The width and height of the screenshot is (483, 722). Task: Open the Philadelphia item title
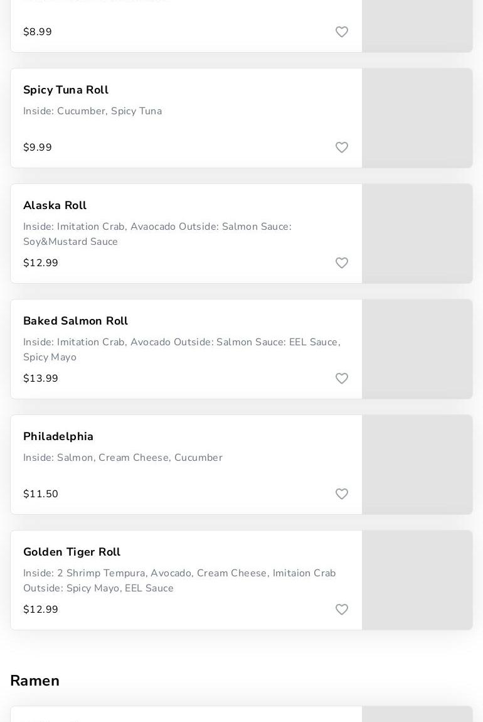click(58, 436)
